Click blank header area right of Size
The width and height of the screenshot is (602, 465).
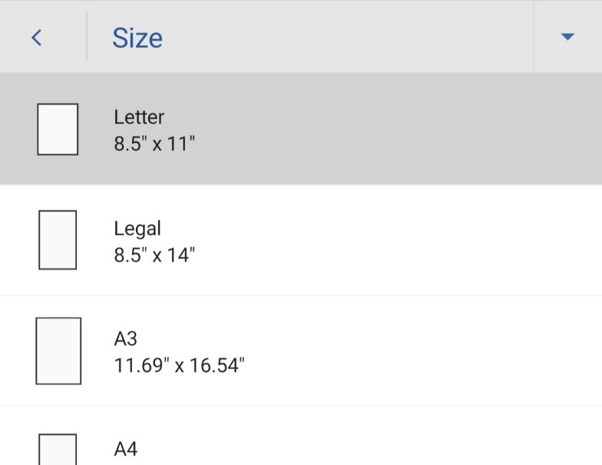[346, 37]
